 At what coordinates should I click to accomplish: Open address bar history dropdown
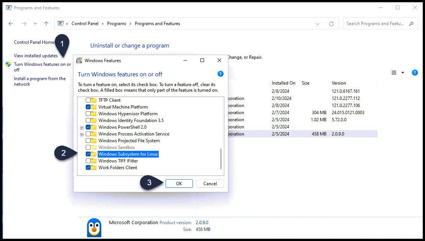point(318,24)
